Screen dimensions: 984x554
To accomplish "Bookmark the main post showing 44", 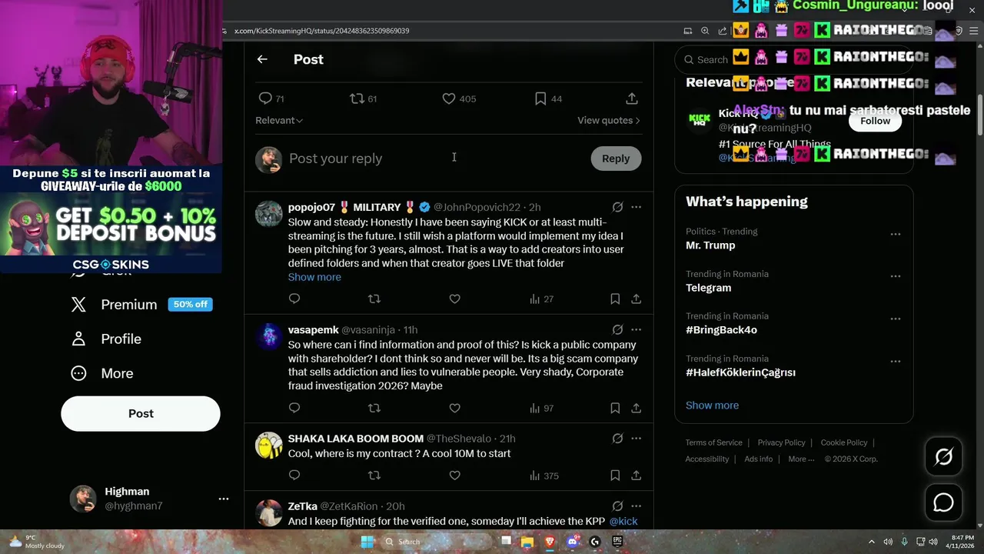I will coord(540,98).
